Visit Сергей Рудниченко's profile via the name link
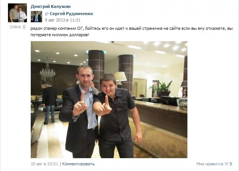This screenshot has height=171, width=239. (71, 14)
